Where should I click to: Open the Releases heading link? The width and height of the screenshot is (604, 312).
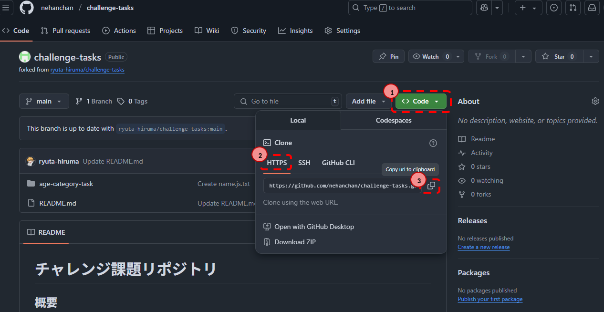pos(472,221)
